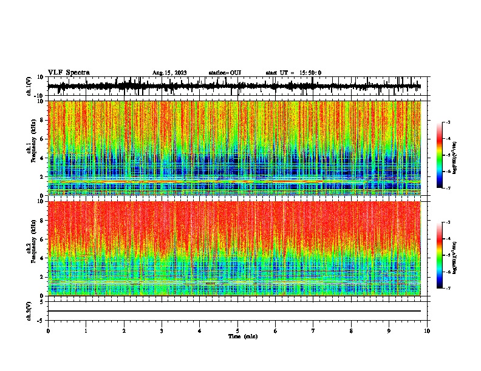Click the "5" tick on ch.3 voltage axis

coord(43,301)
